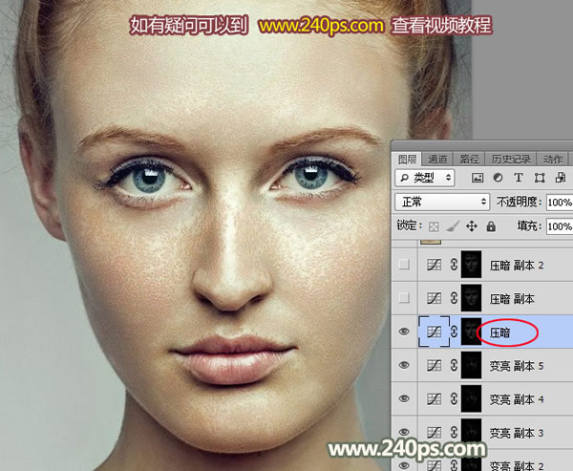This screenshot has height=471, width=573.
Task: Click mask link icon of 压暗 副本
Action: (x=454, y=298)
